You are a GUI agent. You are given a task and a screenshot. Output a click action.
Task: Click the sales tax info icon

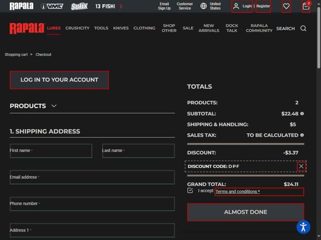pos(302,135)
